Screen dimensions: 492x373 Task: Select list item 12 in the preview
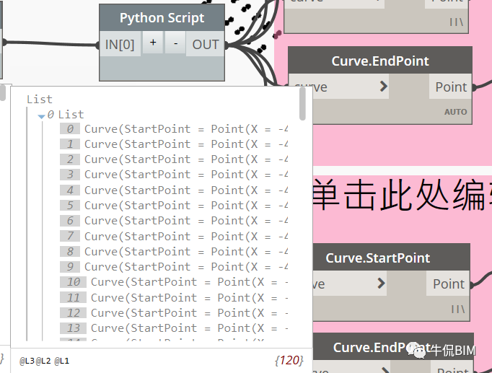(174, 313)
